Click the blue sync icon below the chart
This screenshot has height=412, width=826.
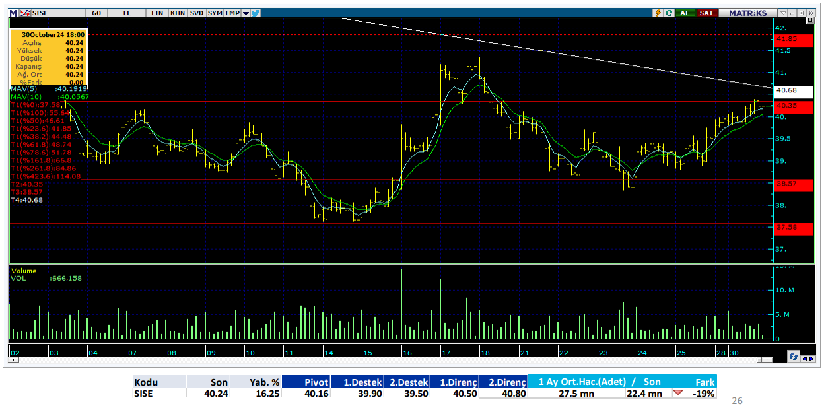pyautogui.click(x=794, y=357)
